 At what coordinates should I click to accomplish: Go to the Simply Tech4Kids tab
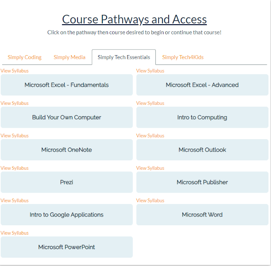click(183, 57)
